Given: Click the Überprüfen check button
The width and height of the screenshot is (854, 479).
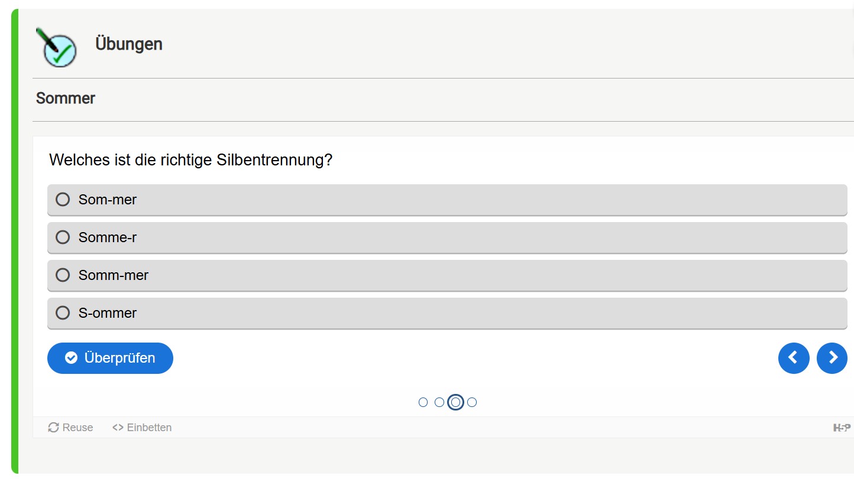Looking at the screenshot, I should (x=110, y=358).
